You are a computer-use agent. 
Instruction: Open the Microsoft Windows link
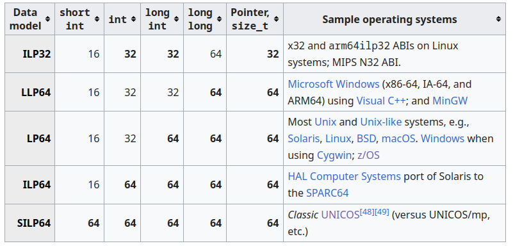coord(334,84)
